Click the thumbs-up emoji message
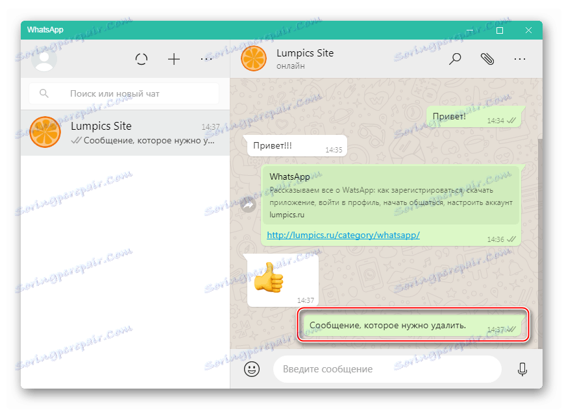This screenshot has height=410, width=564. point(283,280)
